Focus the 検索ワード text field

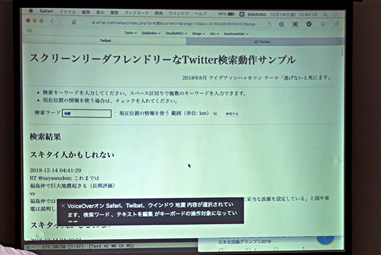pos(87,113)
